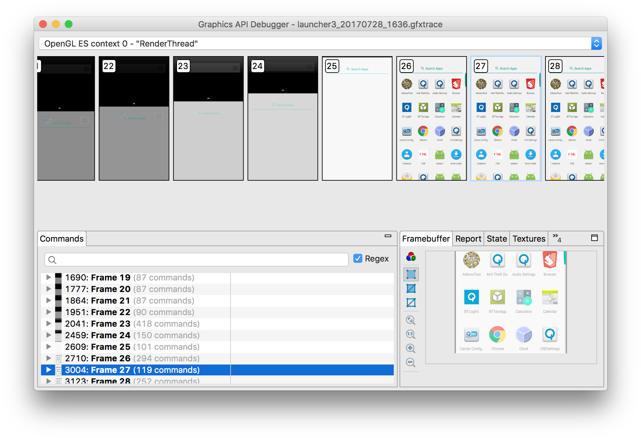
Task: Zoom framebuffer image to fit
Action: coord(411,320)
